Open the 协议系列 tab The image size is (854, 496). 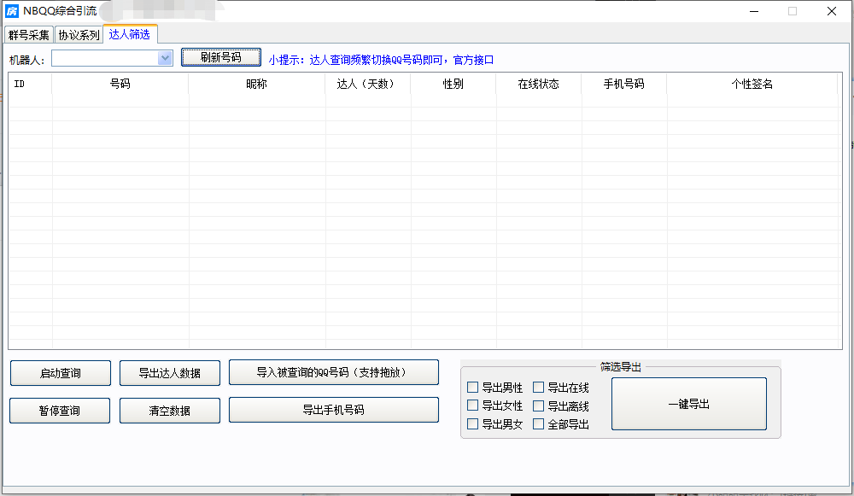click(x=79, y=35)
